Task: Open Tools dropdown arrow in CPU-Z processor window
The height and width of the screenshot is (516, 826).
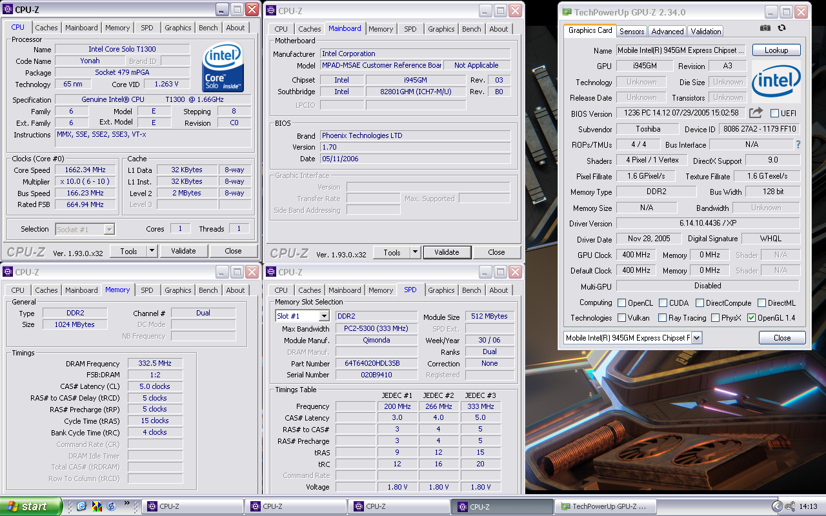Action: 152,251
